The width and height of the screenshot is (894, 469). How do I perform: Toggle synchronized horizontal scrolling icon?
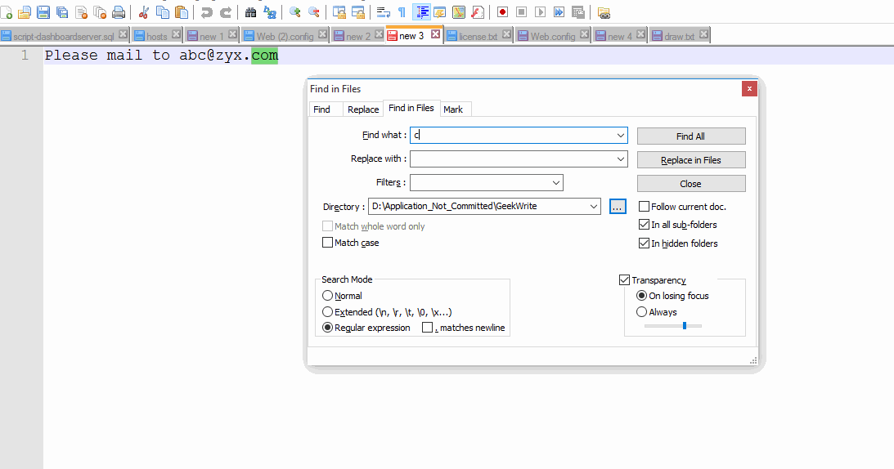pos(358,12)
